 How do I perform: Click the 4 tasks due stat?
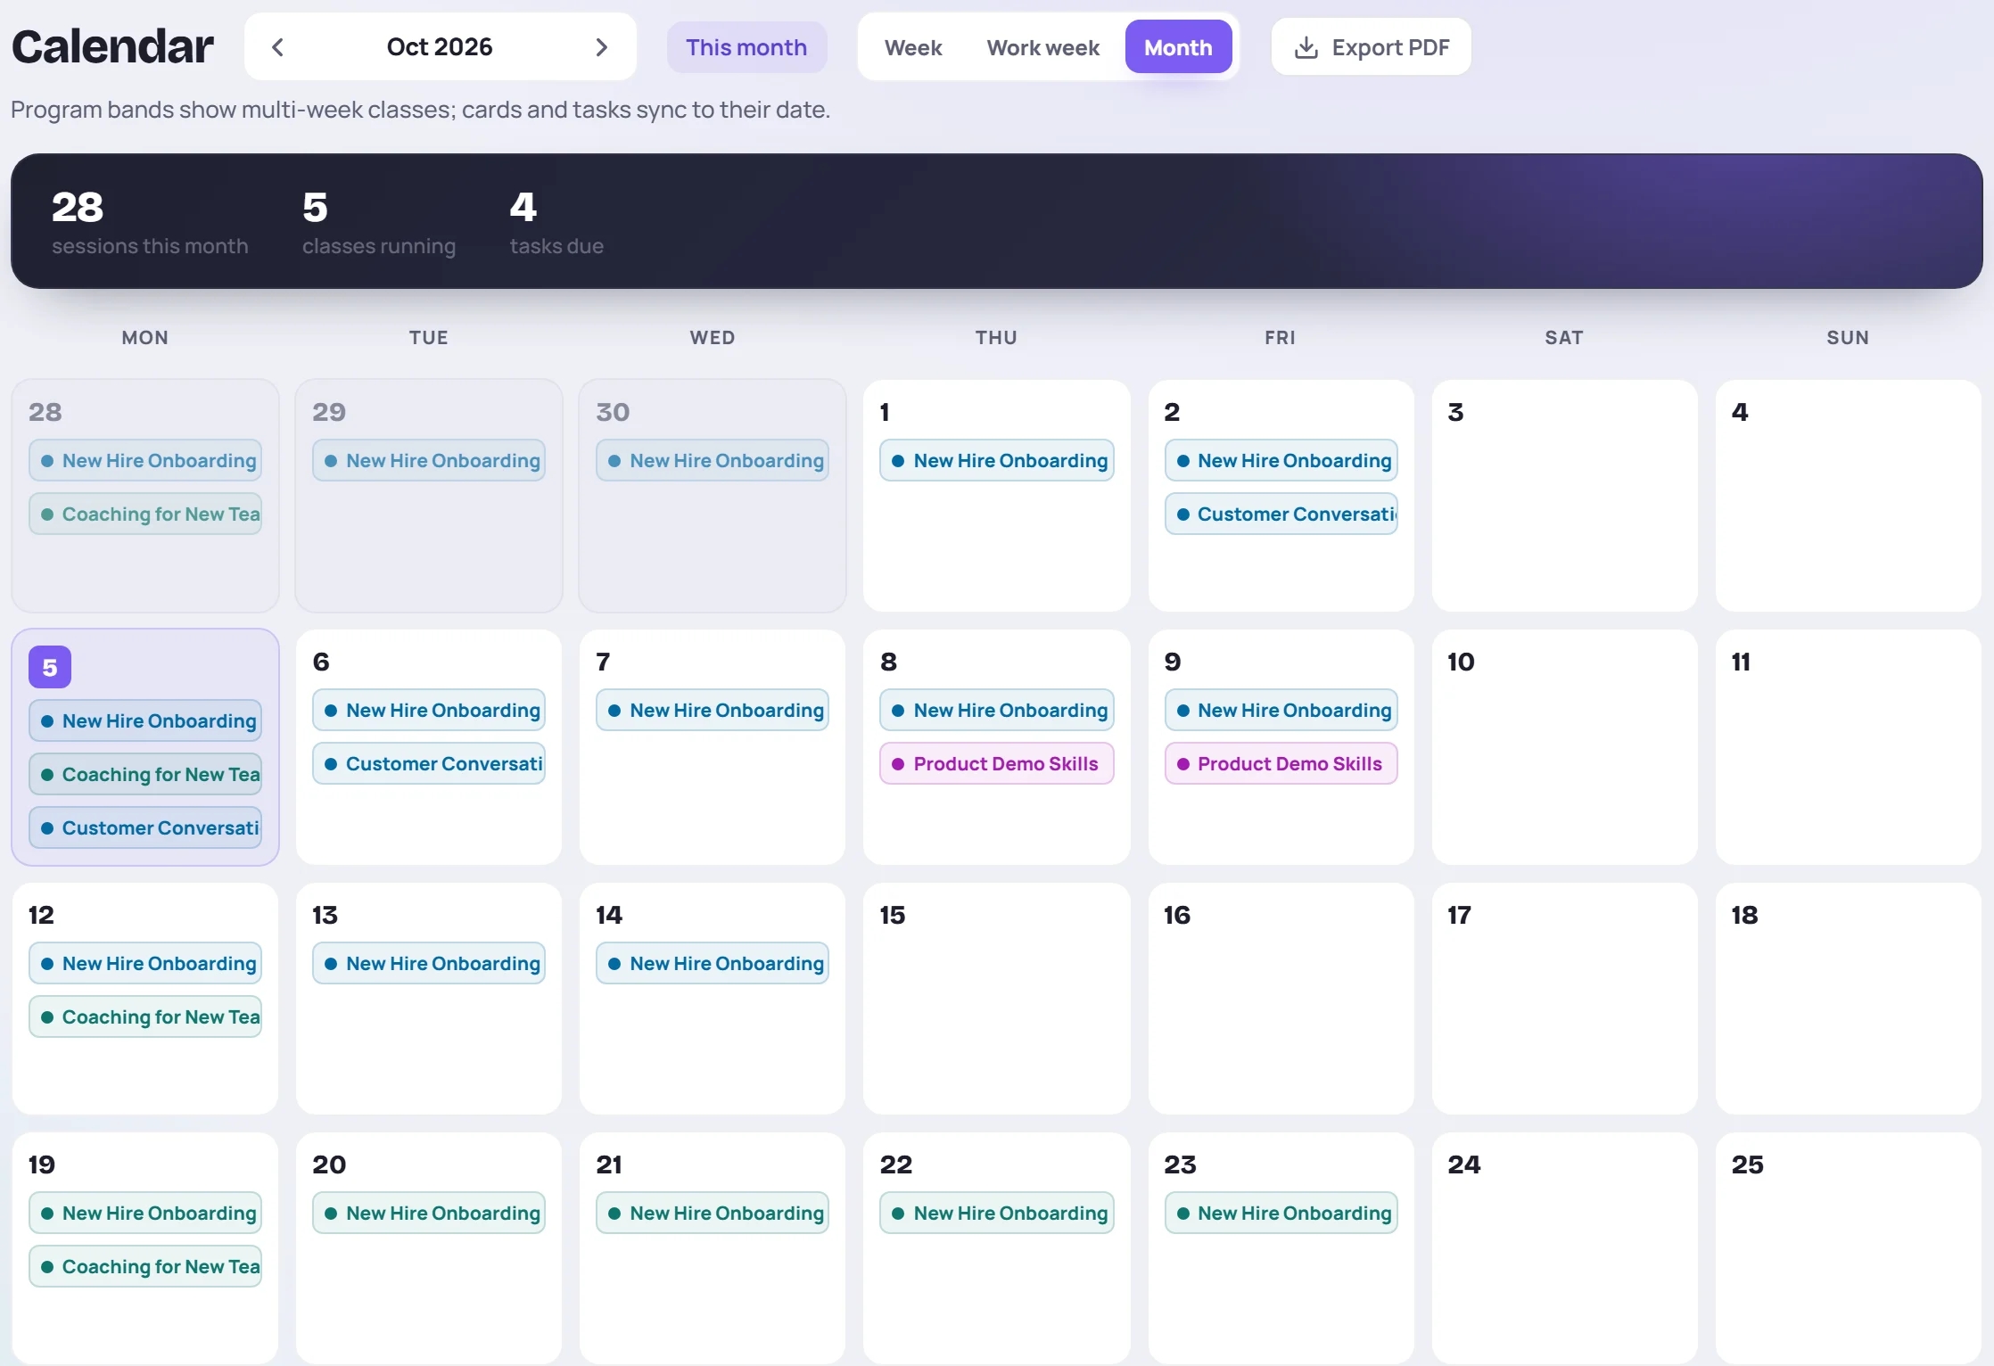click(x=556, y=223)
